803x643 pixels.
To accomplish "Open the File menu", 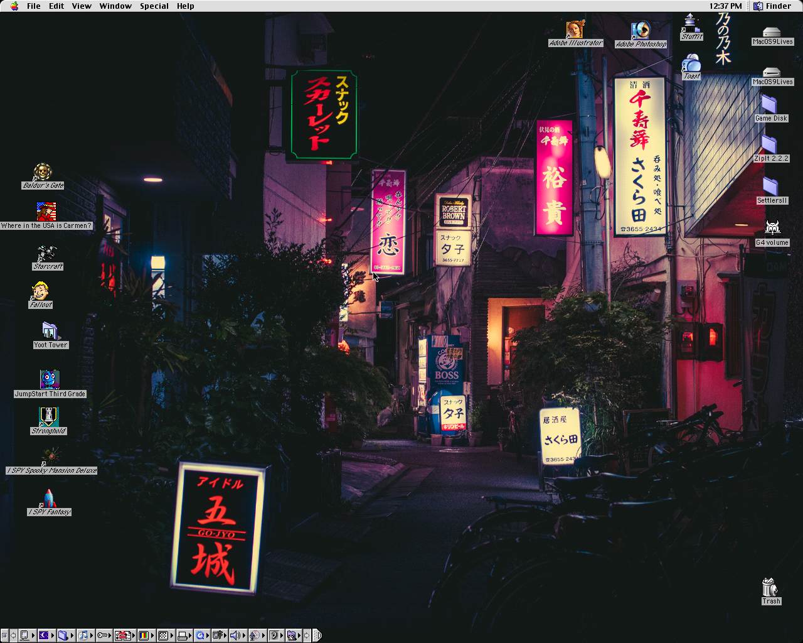I will tap(34, 6).
